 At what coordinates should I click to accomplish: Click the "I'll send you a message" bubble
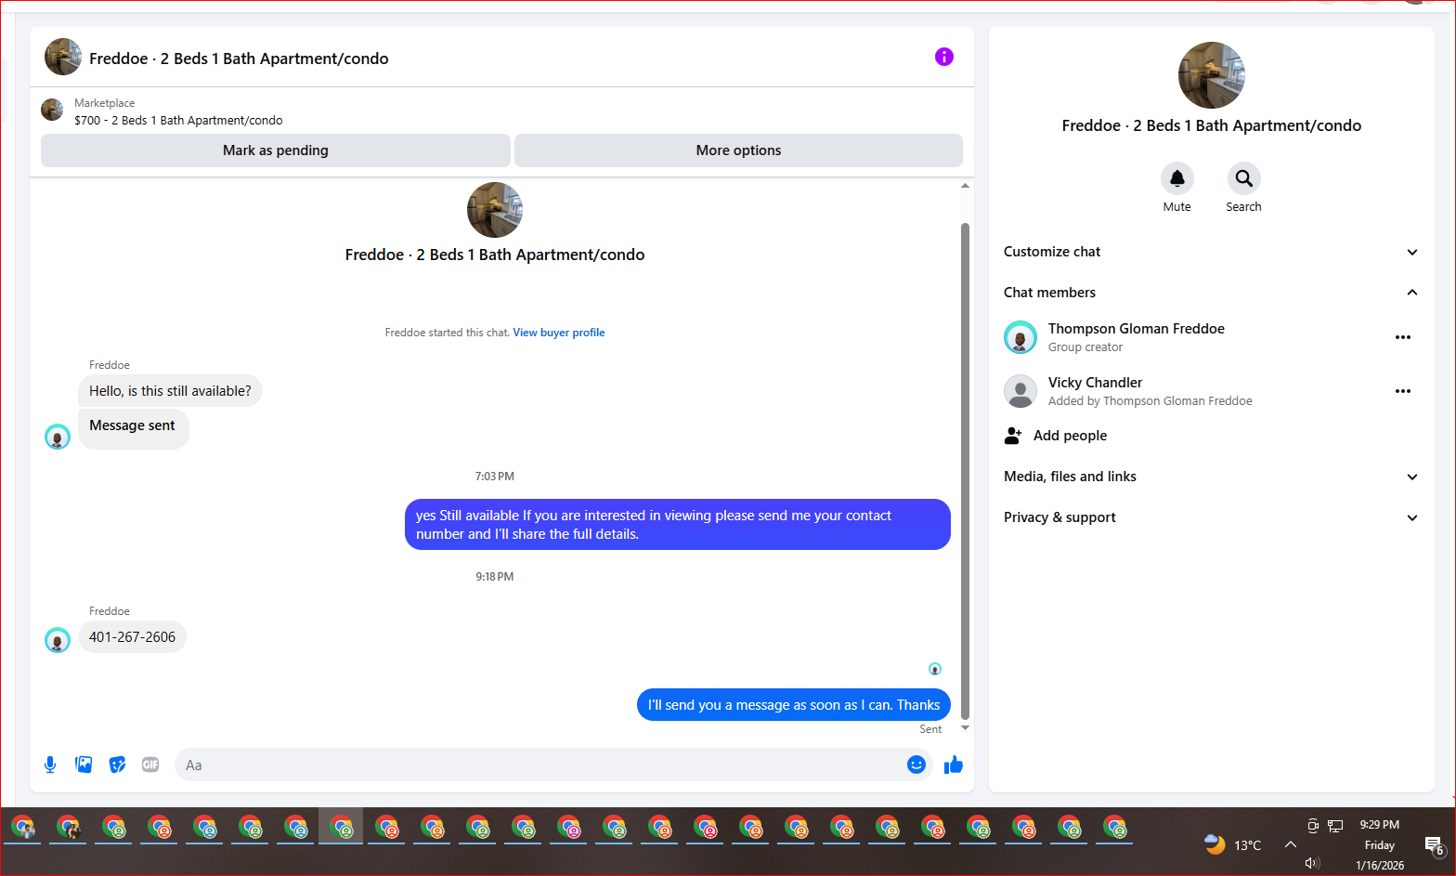point(794,705)
